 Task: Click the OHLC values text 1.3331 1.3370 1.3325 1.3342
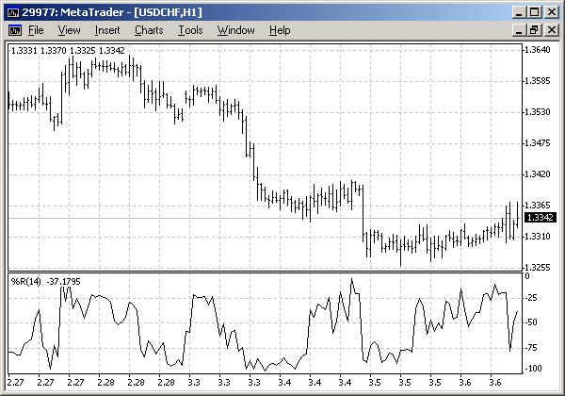(x=68, y=51)
